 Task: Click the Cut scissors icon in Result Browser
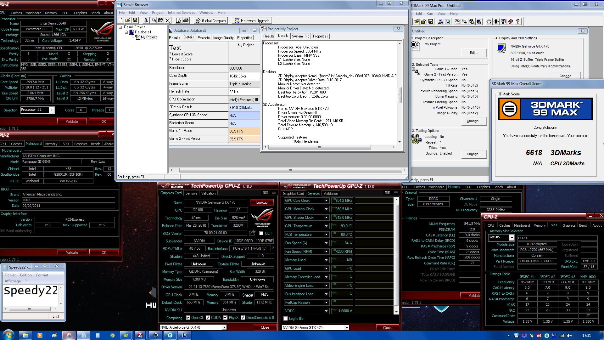[146, 20]
